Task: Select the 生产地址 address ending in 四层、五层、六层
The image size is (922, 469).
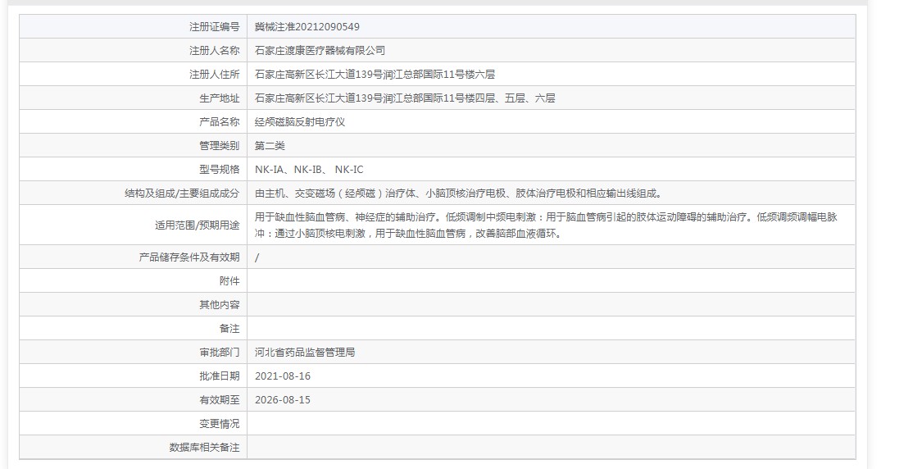Action: 405,98
